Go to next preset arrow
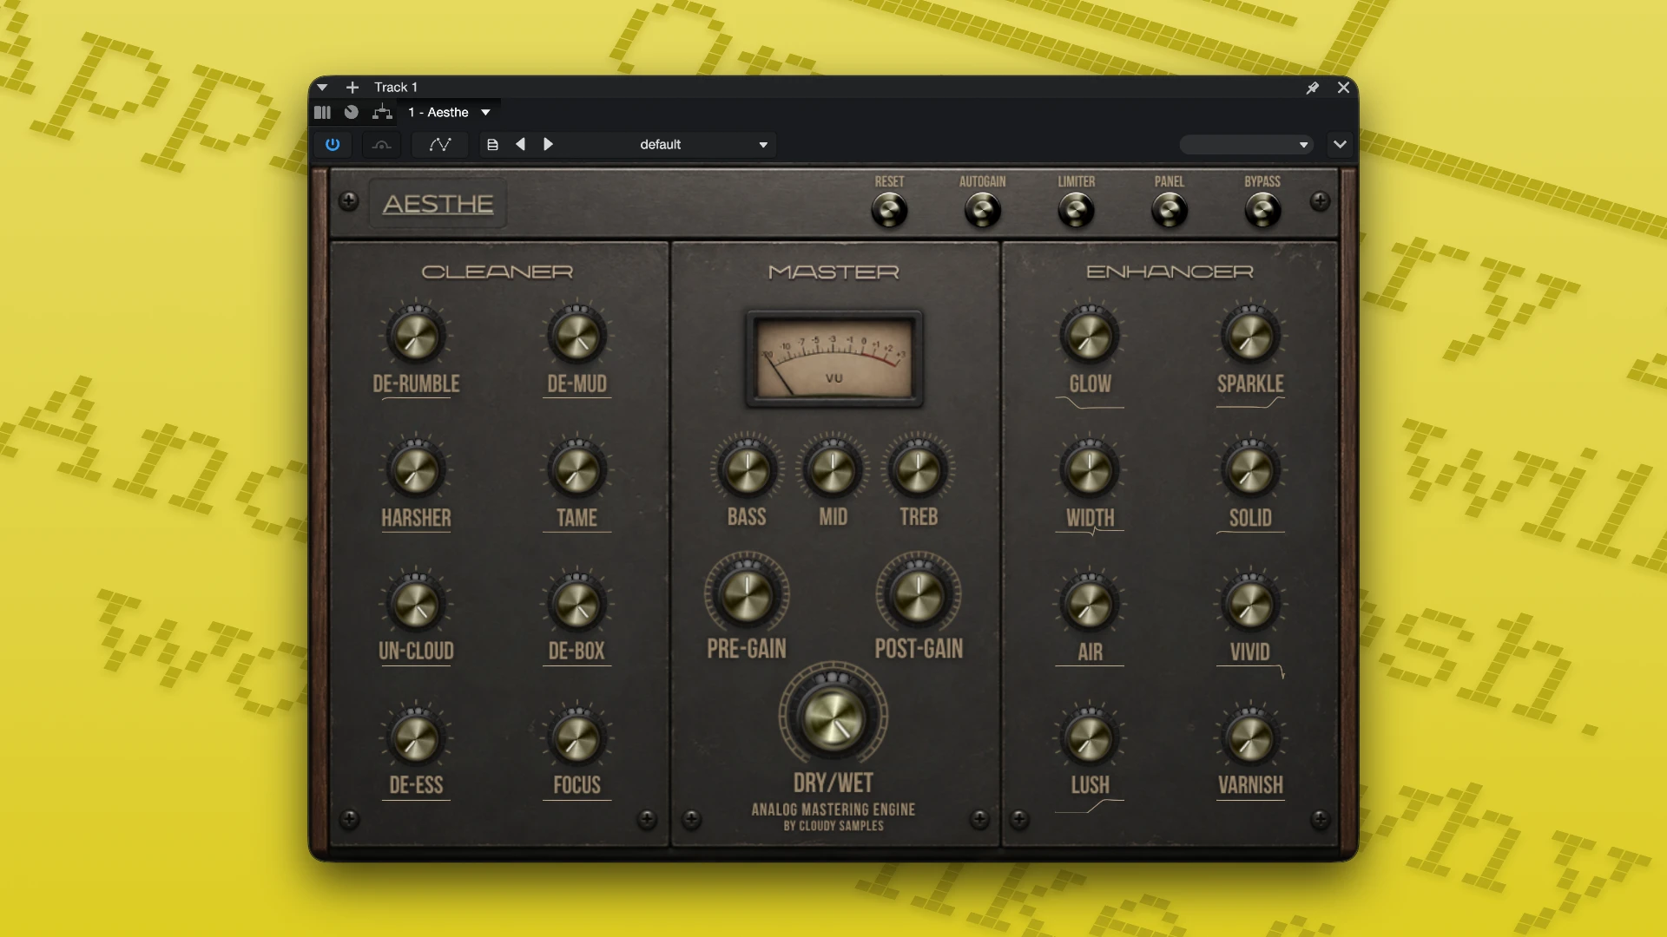The image size is (1667, 937). coord(548,144)
